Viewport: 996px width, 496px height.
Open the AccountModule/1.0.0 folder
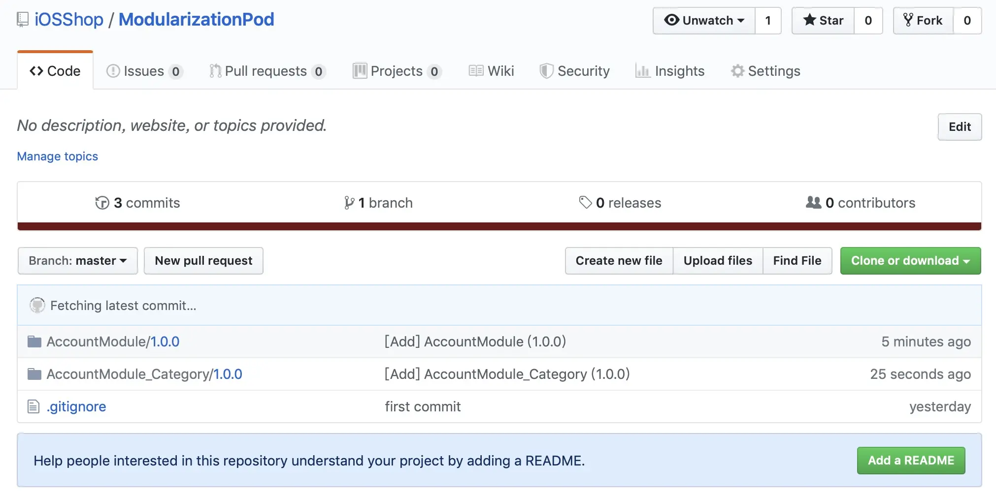point(113,341)
